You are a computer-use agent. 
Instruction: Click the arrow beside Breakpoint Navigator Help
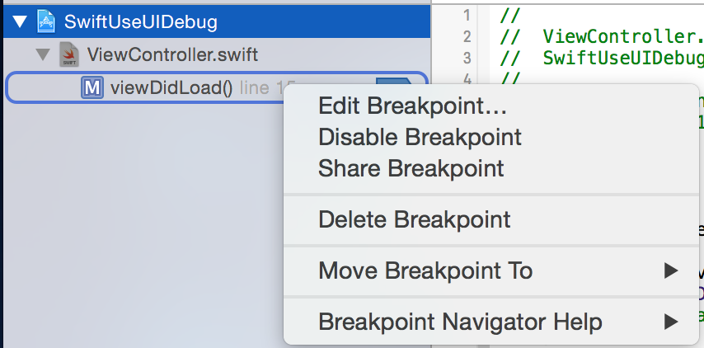[672, 321]
